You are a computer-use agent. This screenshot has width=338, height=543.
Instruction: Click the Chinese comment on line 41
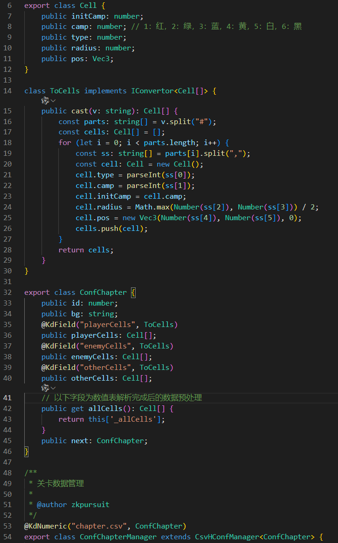pos(122,397)
